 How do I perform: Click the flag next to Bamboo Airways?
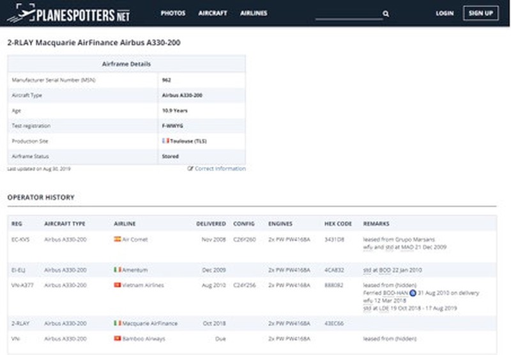(118, 338)
